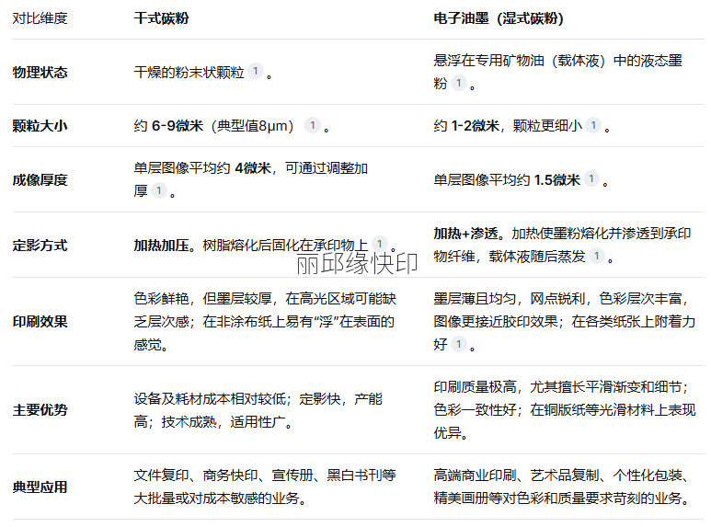Click the 物理状态 row label

pos(40,72)
